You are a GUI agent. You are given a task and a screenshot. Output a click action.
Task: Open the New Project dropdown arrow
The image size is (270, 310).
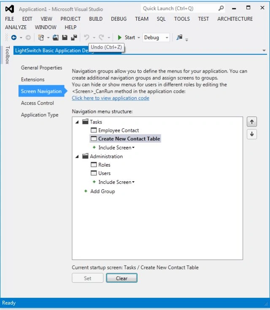pyautogui.click(x=48, y=38)
